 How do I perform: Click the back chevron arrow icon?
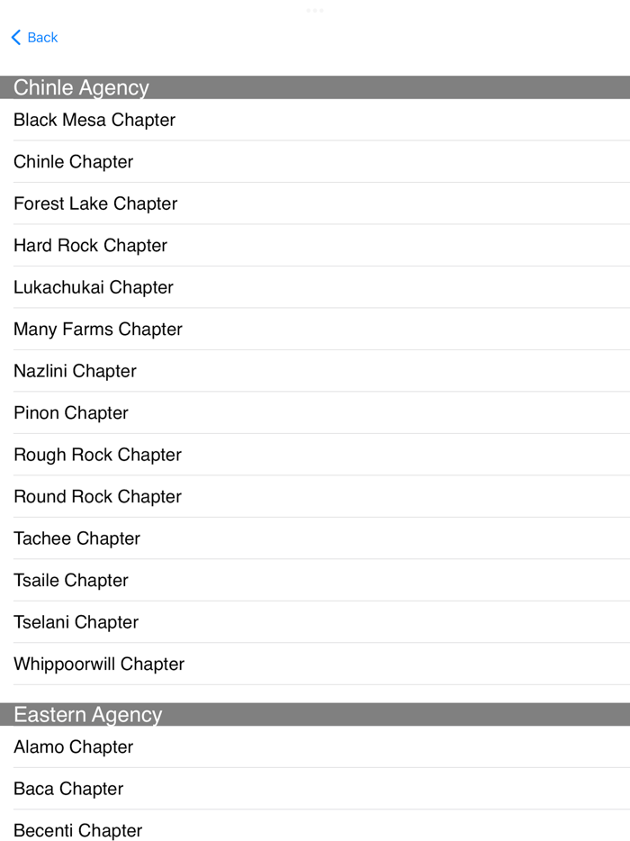tap(14, 37)
